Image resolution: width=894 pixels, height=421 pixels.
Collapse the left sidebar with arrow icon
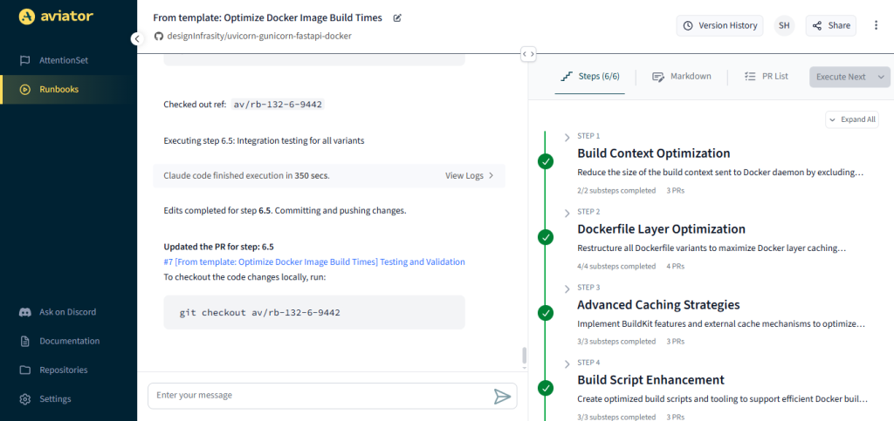click(x=136, y=38)
